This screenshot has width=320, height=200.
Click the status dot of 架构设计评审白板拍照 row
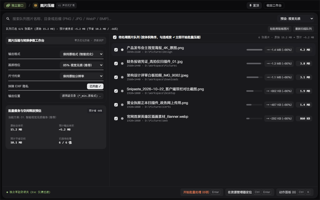click(122, 77)
